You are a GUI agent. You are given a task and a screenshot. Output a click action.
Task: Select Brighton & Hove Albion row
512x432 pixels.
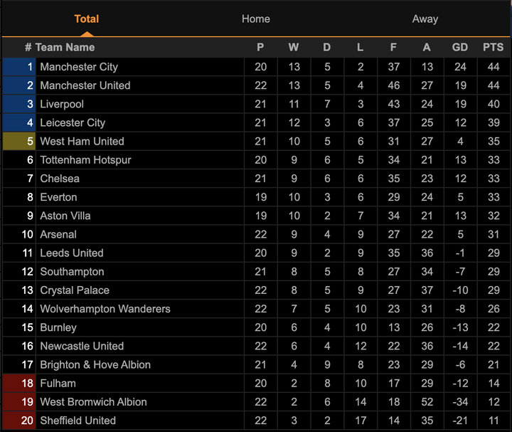[95, 364]
